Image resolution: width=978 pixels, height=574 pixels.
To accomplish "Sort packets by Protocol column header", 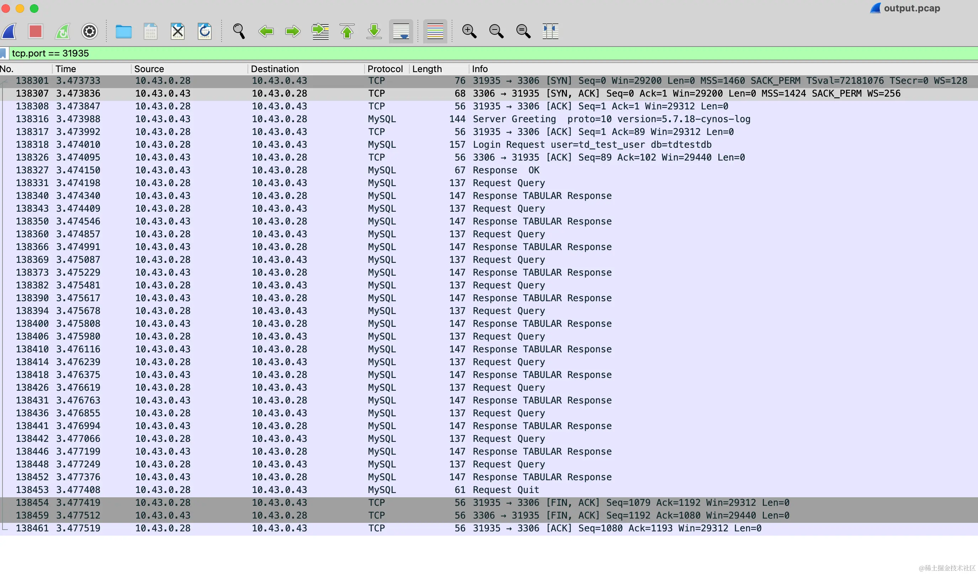I will click(385, 69).
